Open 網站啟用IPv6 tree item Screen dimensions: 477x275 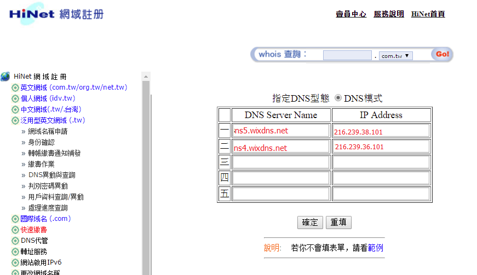click(41, 262)
